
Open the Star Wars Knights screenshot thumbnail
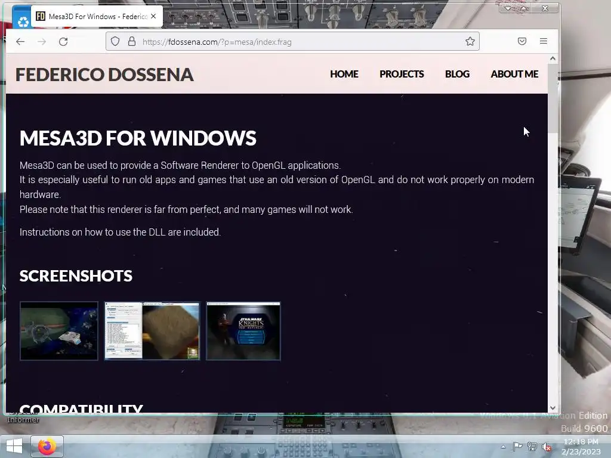coord(243,330)
